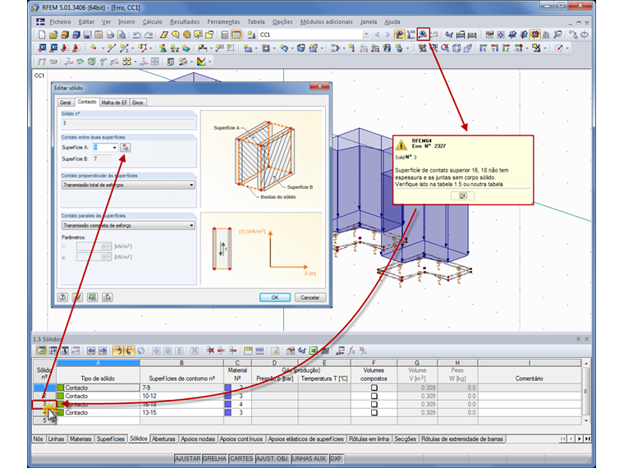Click the zoom cancel magnifier icon

(445, 48)
